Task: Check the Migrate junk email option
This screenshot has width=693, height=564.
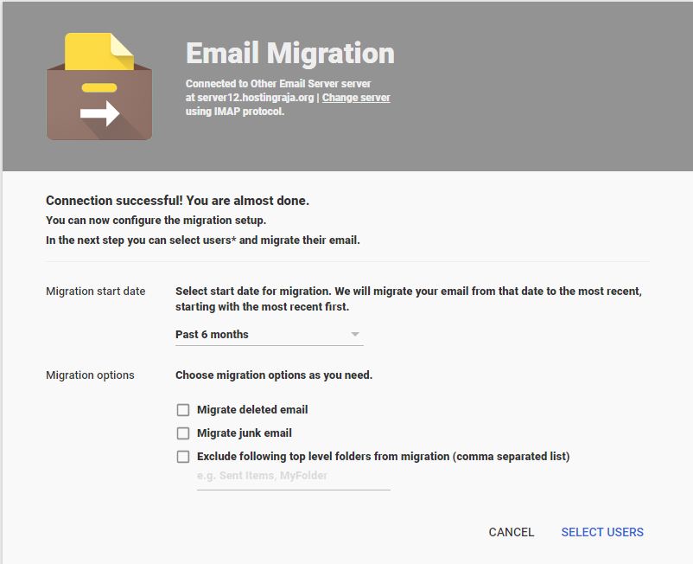Action: 183,433
